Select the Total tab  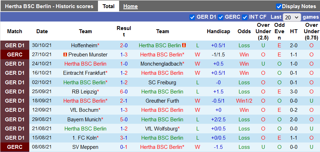(x=109, y=6)
